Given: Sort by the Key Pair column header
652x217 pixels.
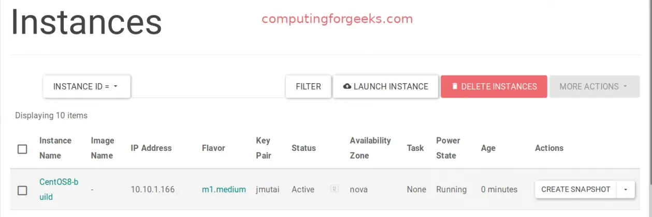Looking at the screenshot, I should pos(264,148).
